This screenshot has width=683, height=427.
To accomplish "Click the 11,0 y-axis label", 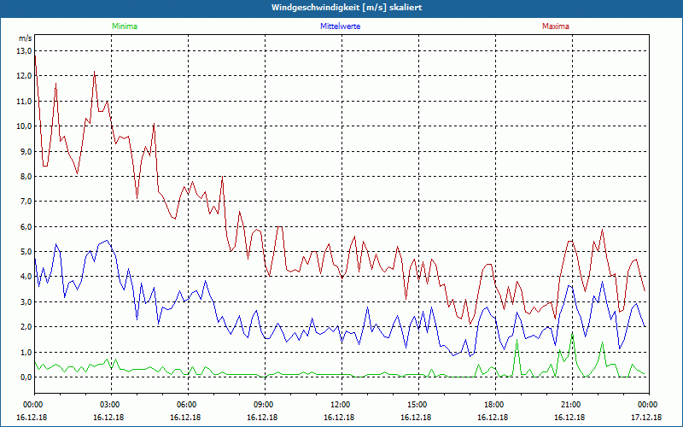I will tap(25, 101).
